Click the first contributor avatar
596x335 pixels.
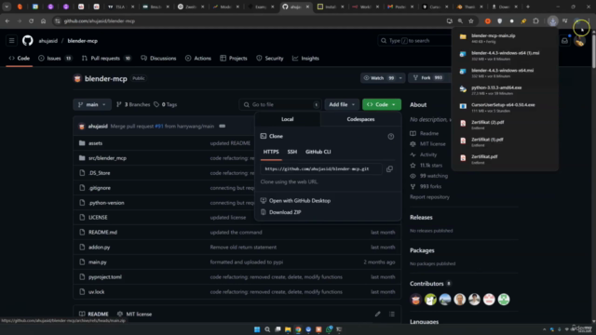pos(416,300)
